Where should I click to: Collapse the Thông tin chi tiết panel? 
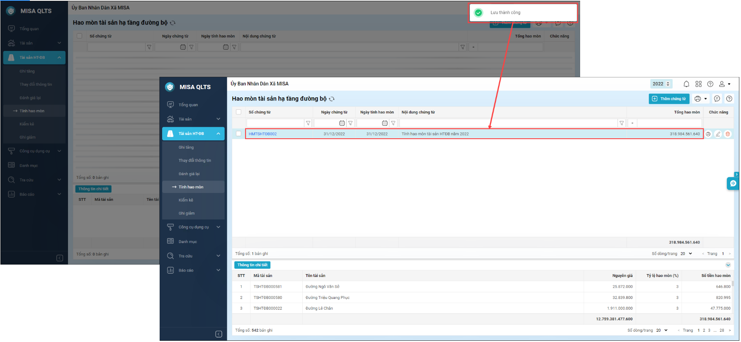coord(728,265)
